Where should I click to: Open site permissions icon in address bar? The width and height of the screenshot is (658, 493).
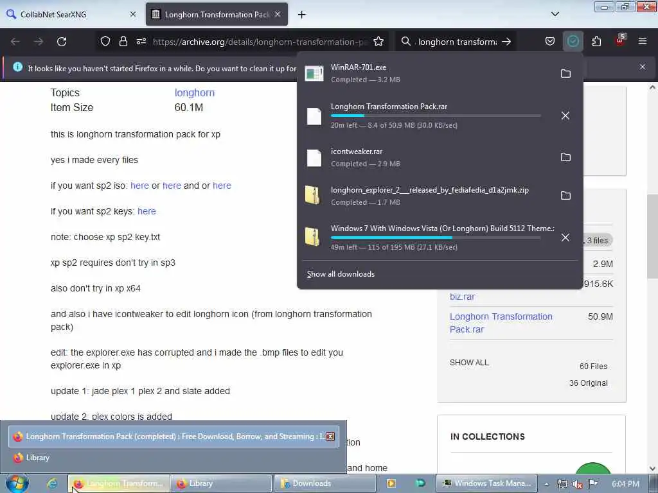pos(141,41)
